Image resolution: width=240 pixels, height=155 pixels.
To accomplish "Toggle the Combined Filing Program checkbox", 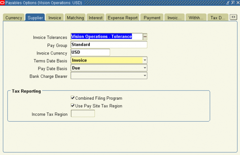I will coord(73,98).
